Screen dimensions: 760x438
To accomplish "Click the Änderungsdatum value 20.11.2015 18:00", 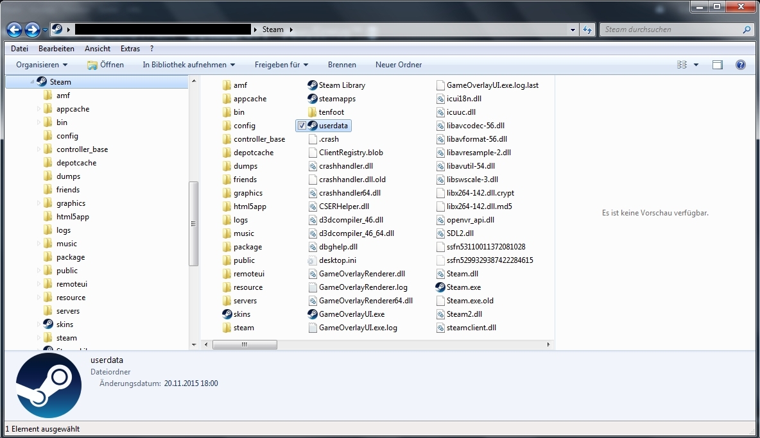I will (x=191, y=383).
